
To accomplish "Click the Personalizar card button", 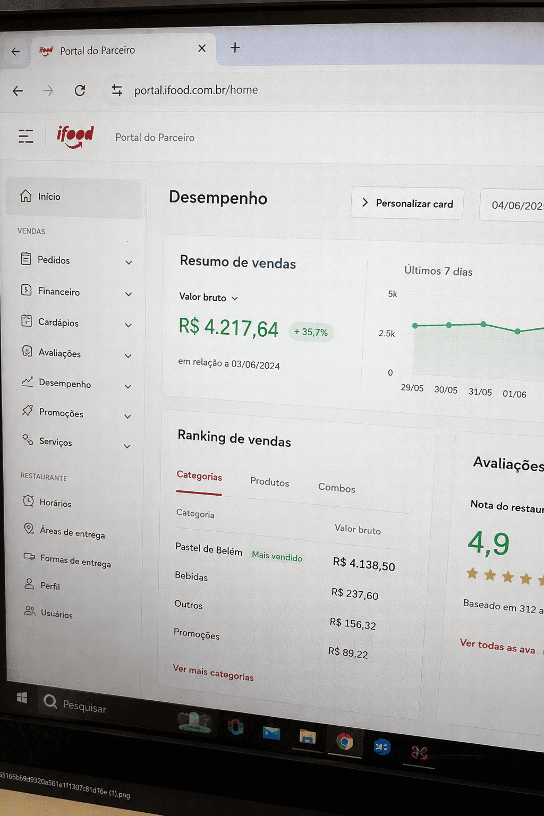I will (x=407, y=203).
